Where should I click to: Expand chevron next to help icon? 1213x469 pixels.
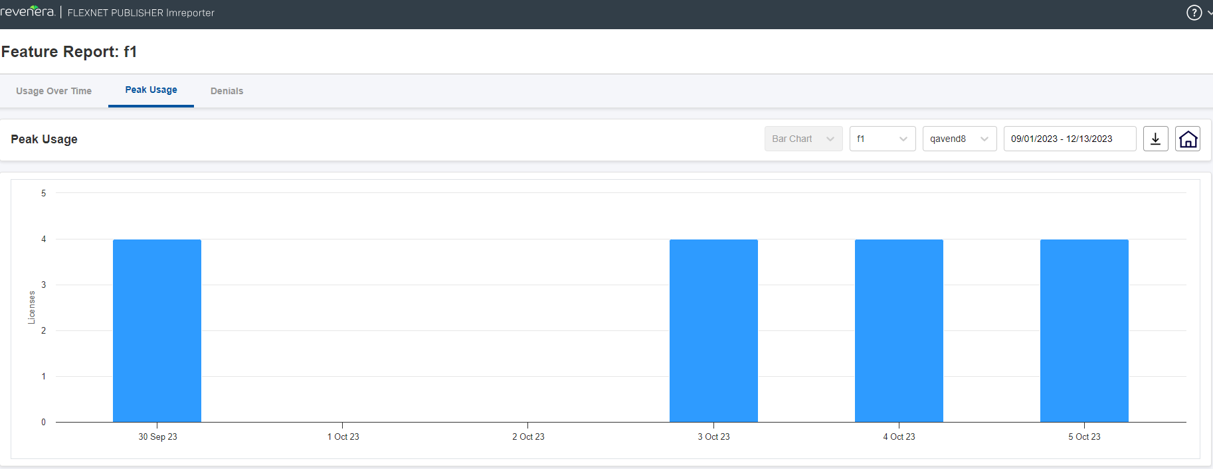point(1209,13)
